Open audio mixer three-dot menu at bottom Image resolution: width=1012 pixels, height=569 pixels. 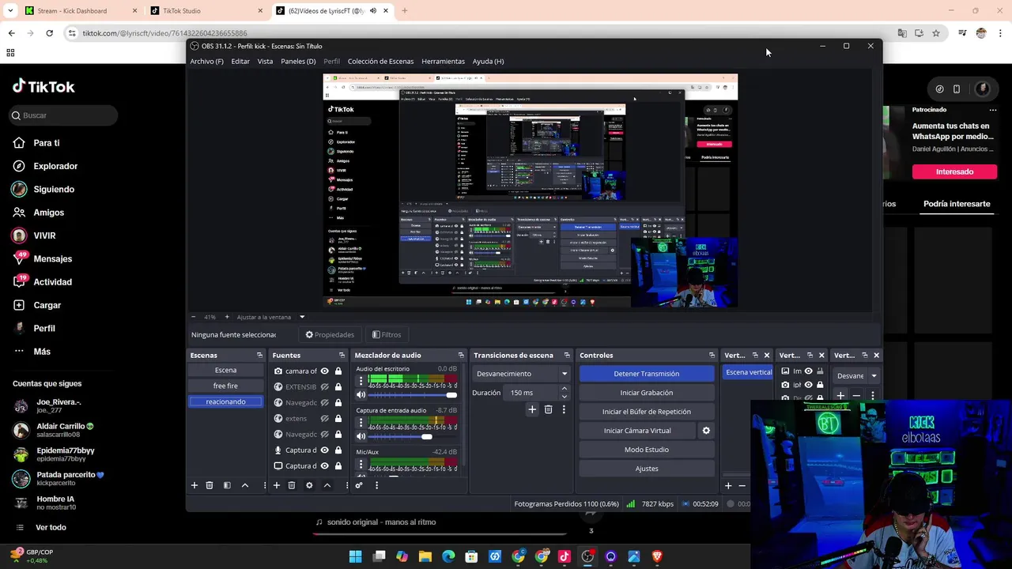coord(376,485)
